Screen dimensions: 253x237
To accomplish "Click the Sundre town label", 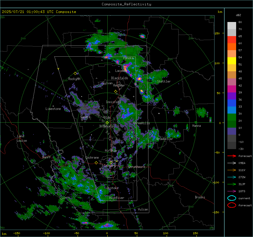I will 85,117.
